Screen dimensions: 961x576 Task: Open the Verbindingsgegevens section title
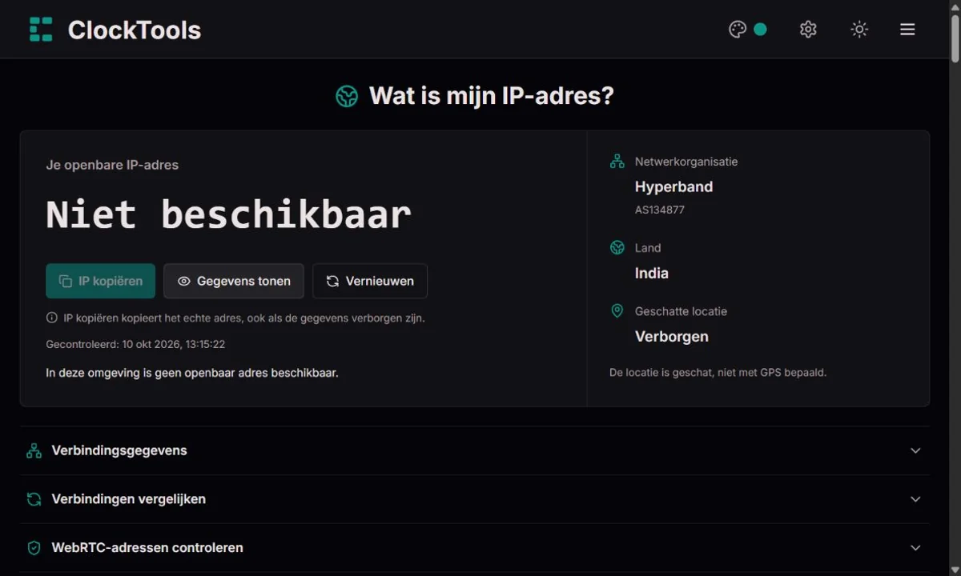click(119, 450)
